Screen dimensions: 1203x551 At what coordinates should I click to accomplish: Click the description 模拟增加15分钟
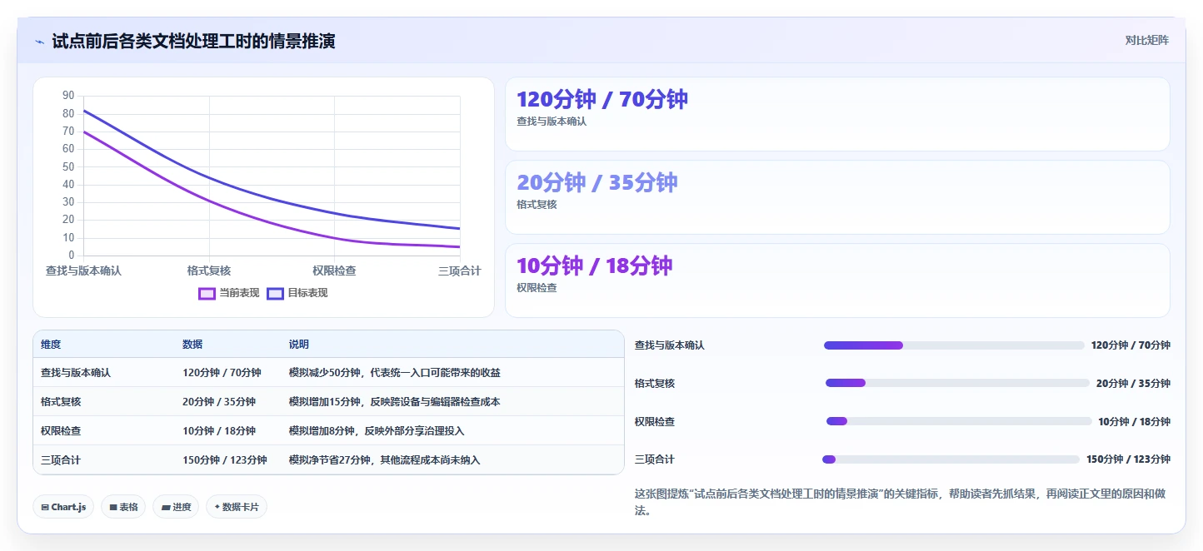pyautogui.click(x=395, y=402)
